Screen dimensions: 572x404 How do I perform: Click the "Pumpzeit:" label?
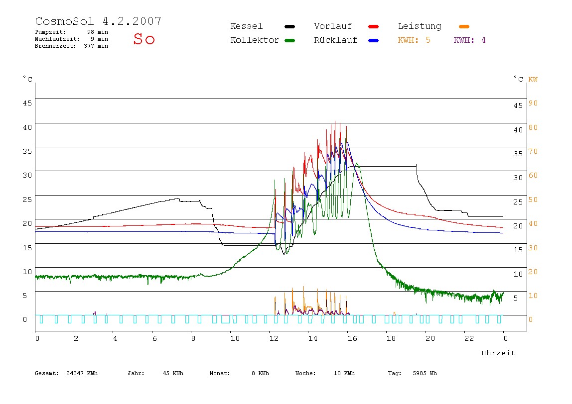pyautogui.click(x=50, y=32)
